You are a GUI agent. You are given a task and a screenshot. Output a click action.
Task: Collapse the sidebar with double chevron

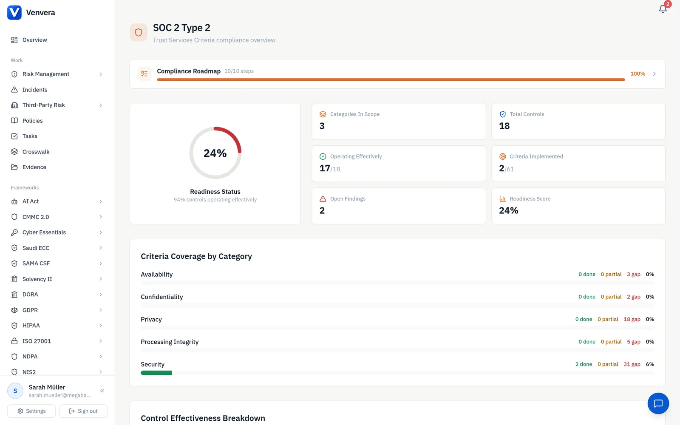tap(102, 391)
